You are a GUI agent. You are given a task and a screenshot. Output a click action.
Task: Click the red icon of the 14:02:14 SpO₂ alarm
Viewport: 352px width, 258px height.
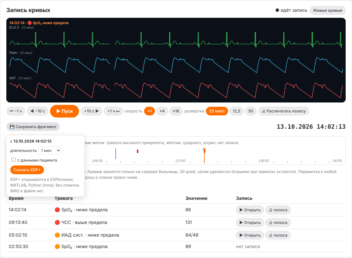click(57, 210)
